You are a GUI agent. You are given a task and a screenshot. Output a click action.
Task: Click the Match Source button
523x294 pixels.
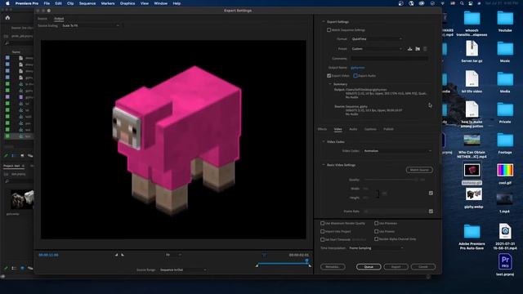click(419, 170)
